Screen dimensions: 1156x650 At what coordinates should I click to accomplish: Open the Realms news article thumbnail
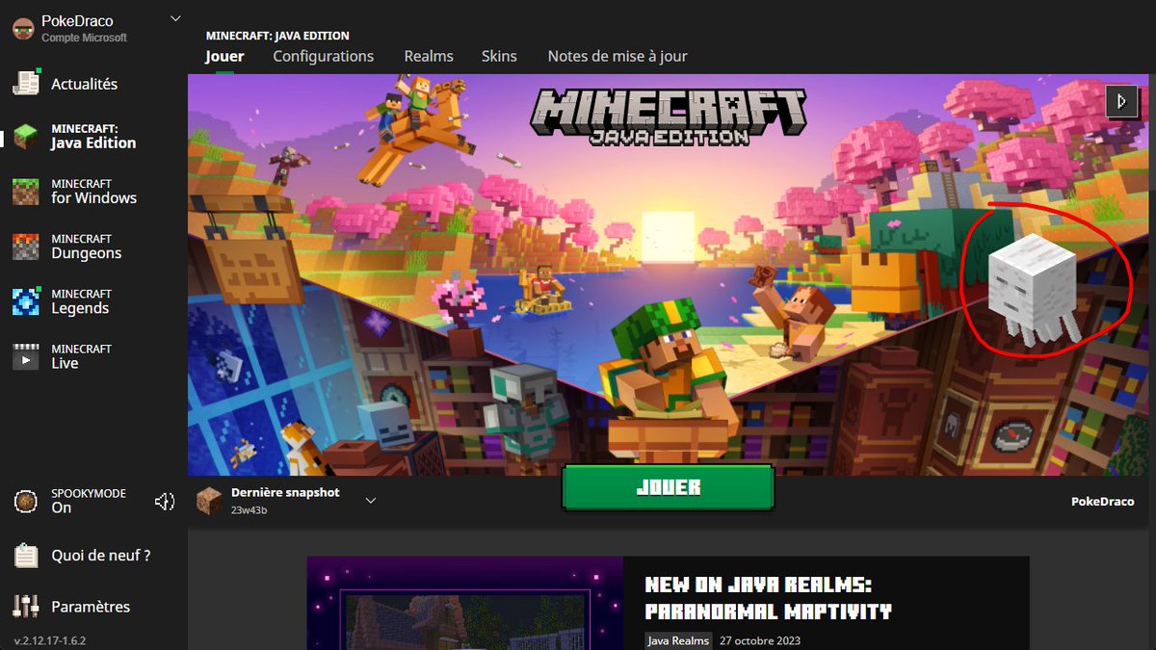tap(465, 603)
